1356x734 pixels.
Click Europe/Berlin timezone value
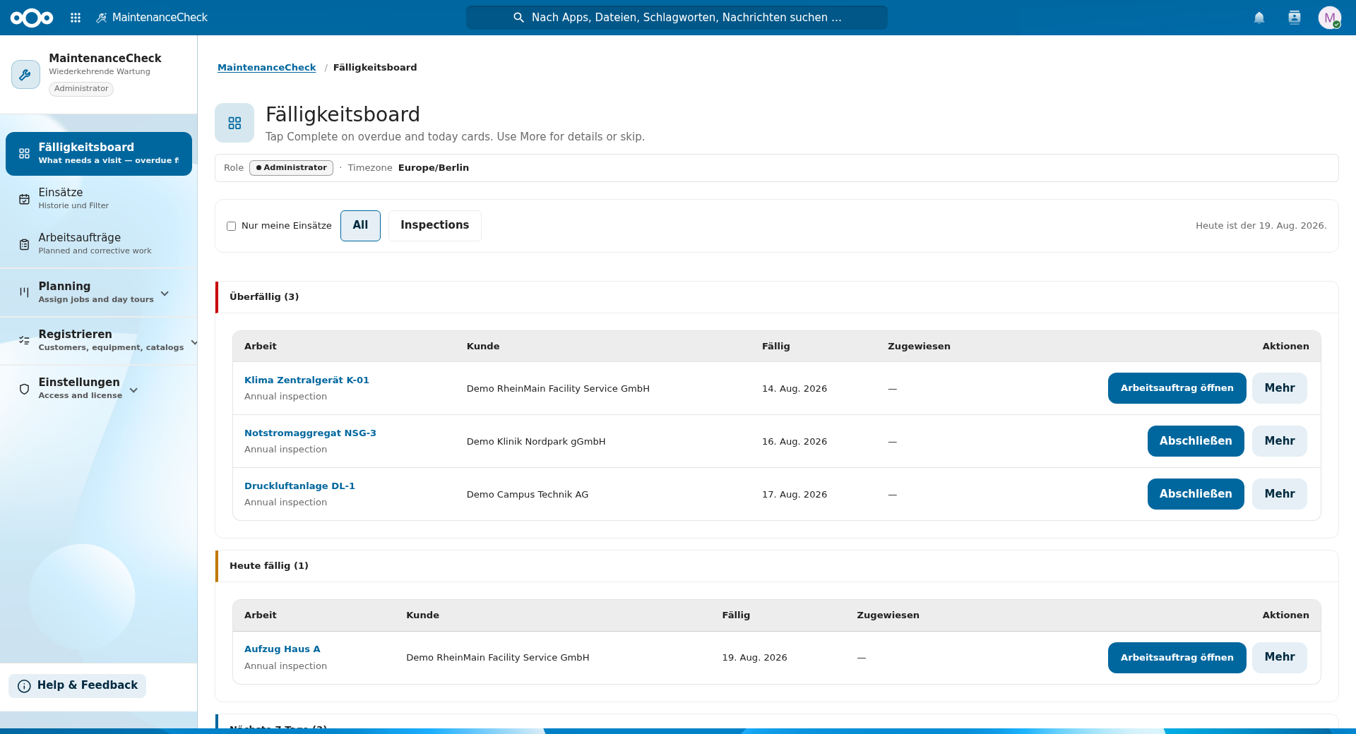pyautogui.click(x=434, y=168)
